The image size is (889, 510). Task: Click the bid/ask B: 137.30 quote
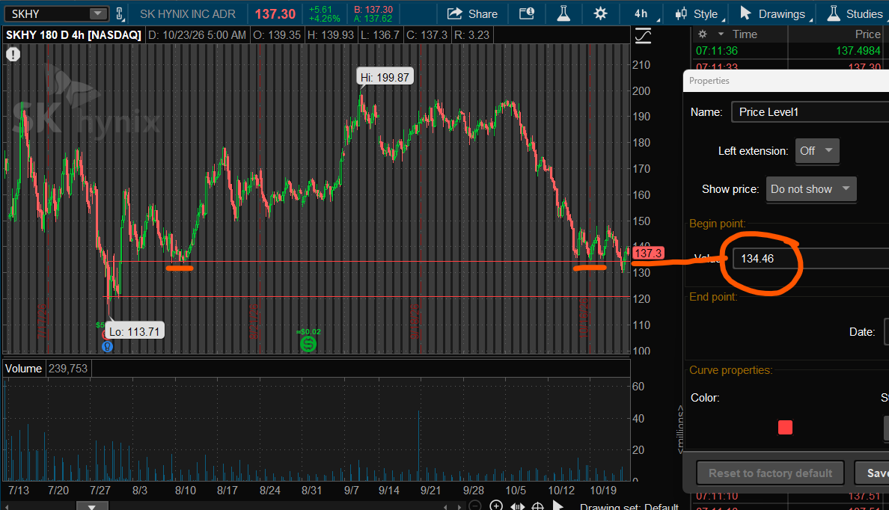[373, 10]
